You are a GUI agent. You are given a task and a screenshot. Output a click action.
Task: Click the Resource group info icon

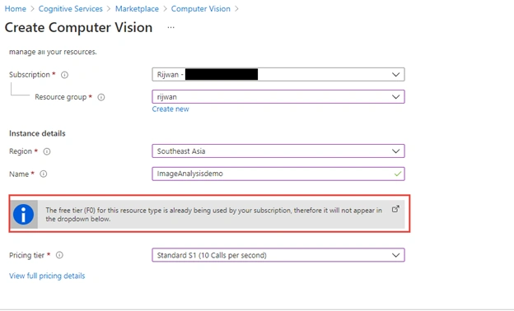(101, 97)
